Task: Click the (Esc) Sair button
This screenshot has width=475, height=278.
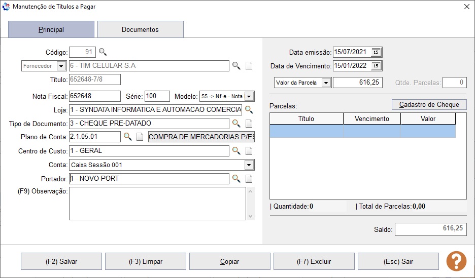Action: click(398, 261)
